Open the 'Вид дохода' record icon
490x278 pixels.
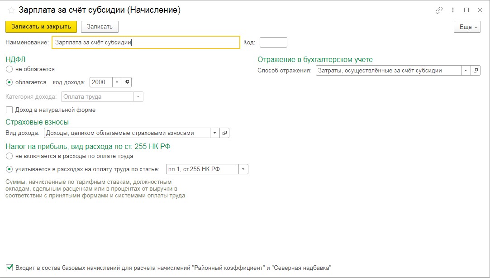(x=225, y=133)
